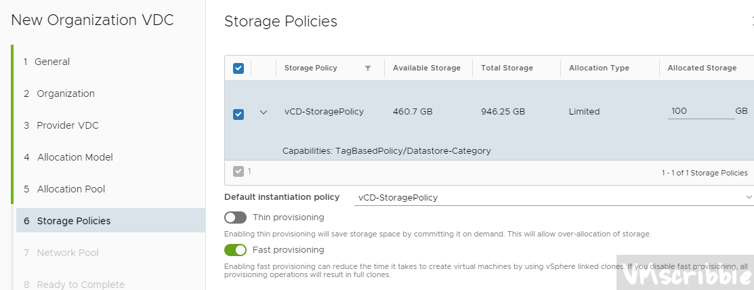Click step 7 Network Pool
The image size is (754, 290).
coord(68,253)
